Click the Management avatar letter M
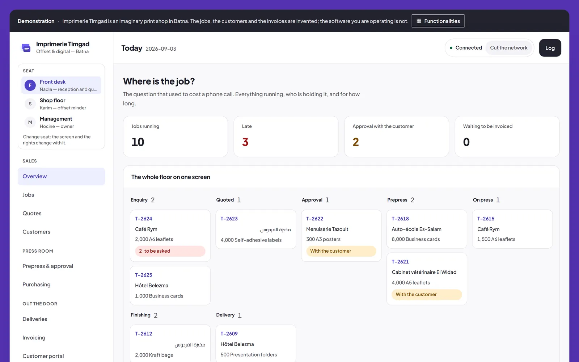The height and width of the screenshot is (362, 579). click(30, 122)
